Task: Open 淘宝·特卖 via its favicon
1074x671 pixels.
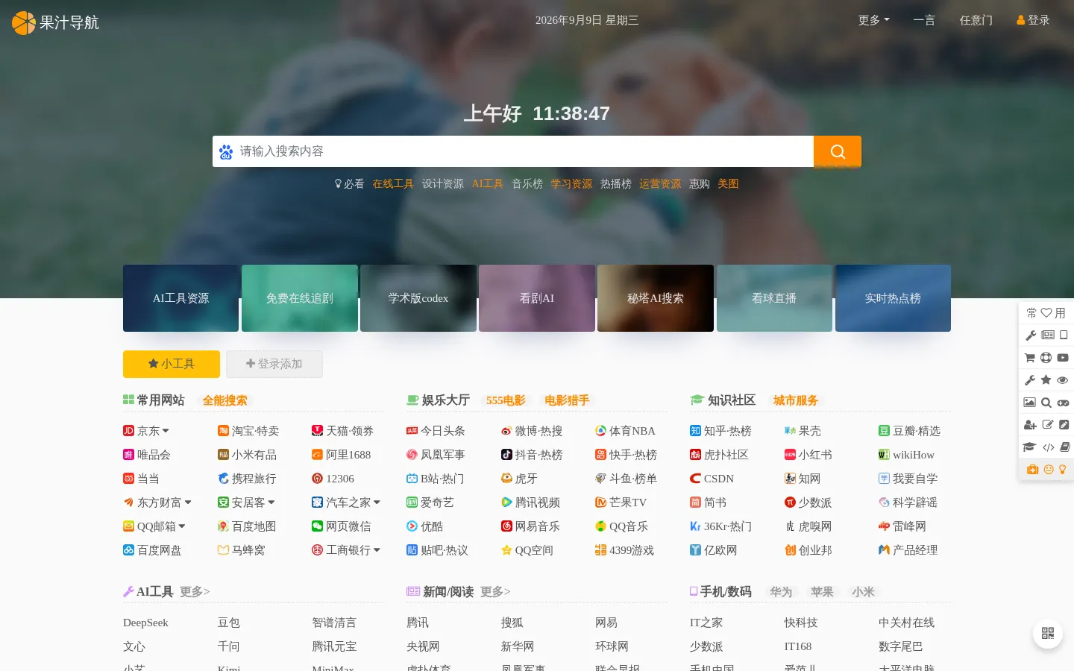Action: 223,431
